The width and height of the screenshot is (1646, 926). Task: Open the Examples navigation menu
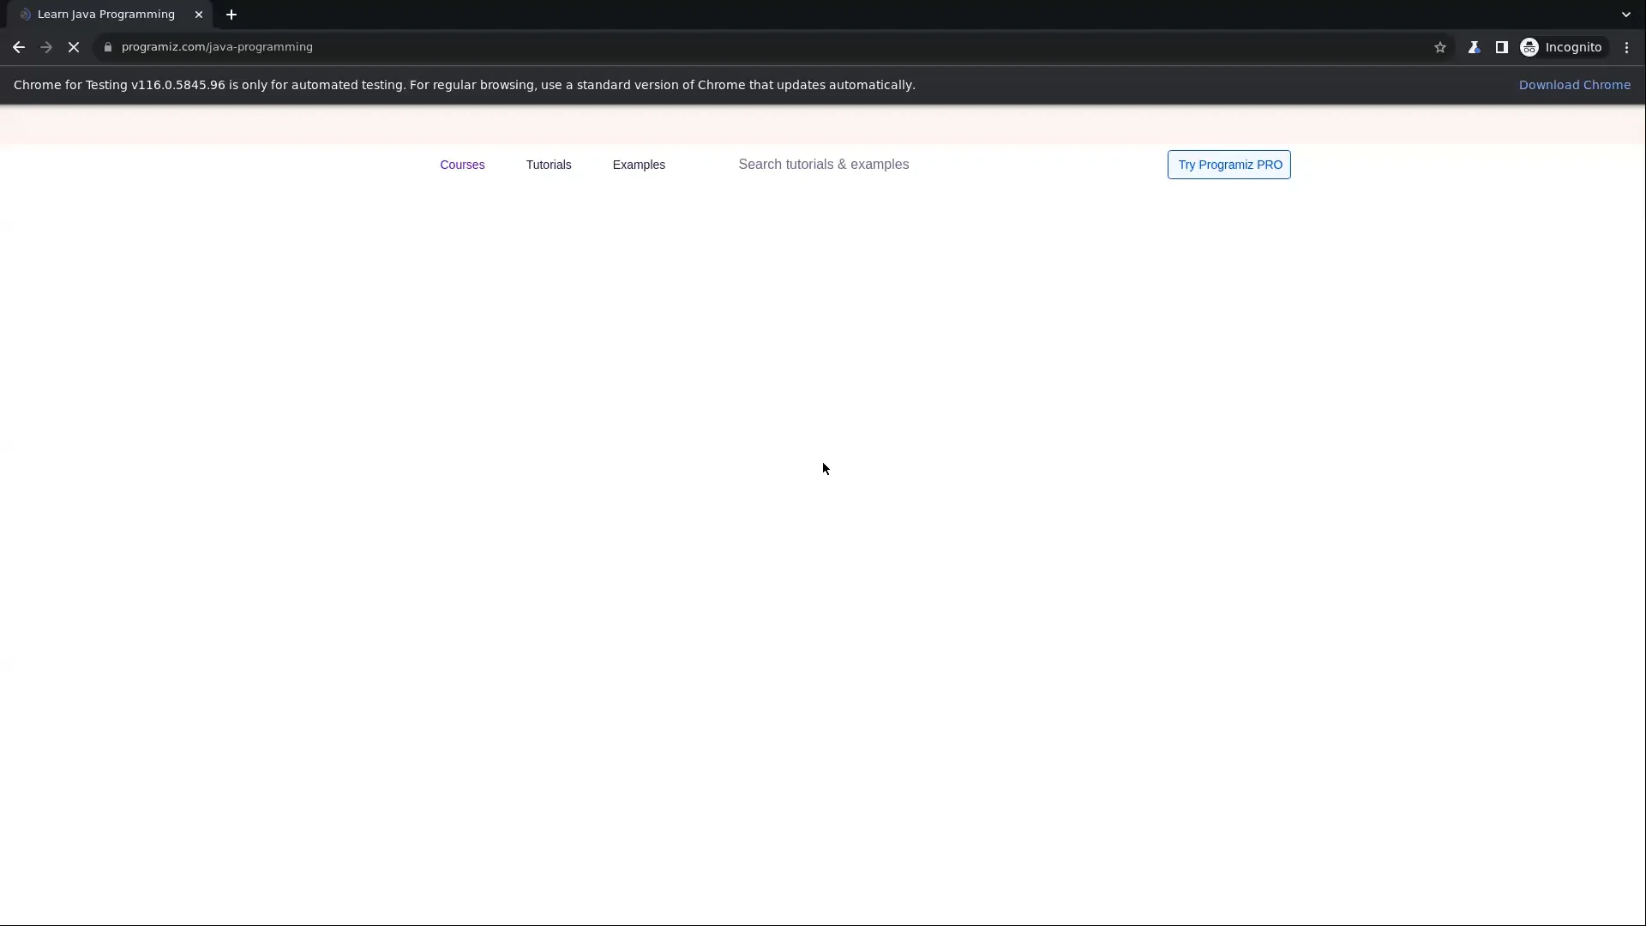(x=639, y=165)
